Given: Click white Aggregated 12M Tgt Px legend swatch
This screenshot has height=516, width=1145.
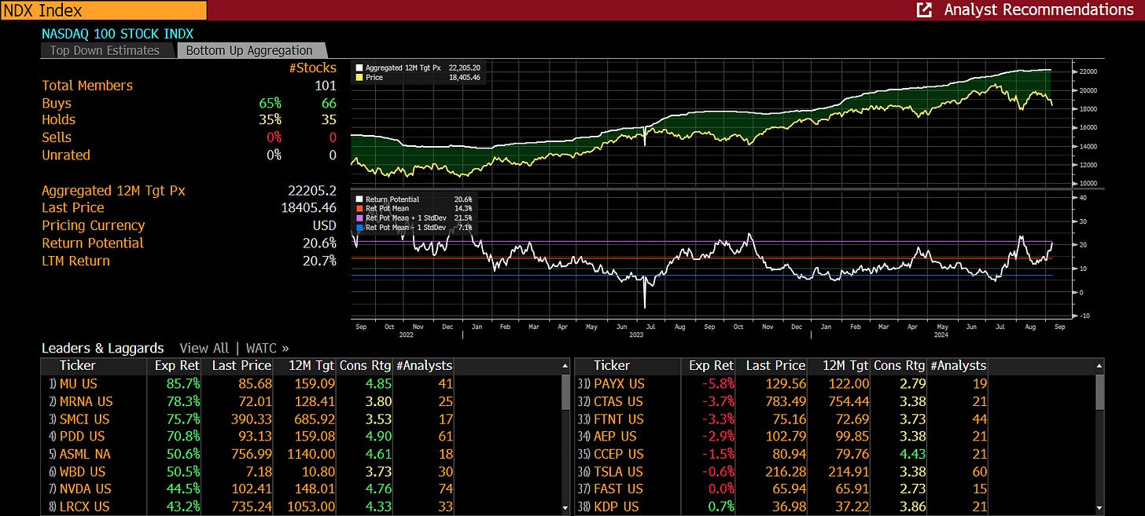Looking at the screenshot, I should tap(359, 68).
